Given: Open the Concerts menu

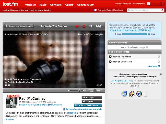Looking at the screenshot, I should point(56,5).
